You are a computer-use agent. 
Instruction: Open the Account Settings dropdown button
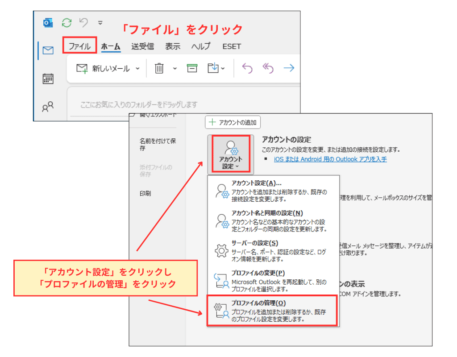[x=230, y=154]
